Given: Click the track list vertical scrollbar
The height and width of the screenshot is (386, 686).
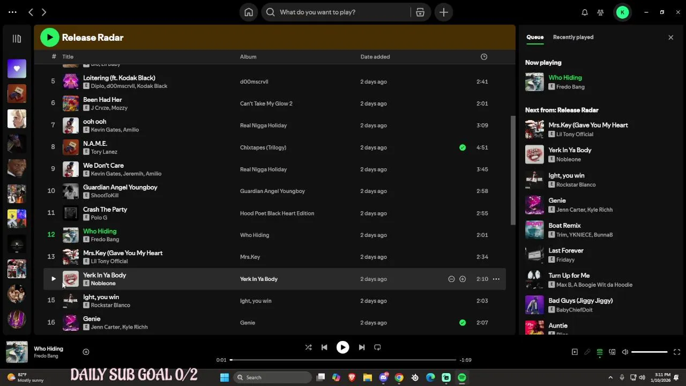Looking at the screenshot, I should (x=513, y=170).
